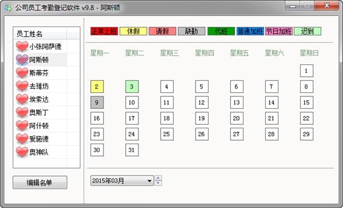
Task: Select employee name 奥神队
Action: 39,152
